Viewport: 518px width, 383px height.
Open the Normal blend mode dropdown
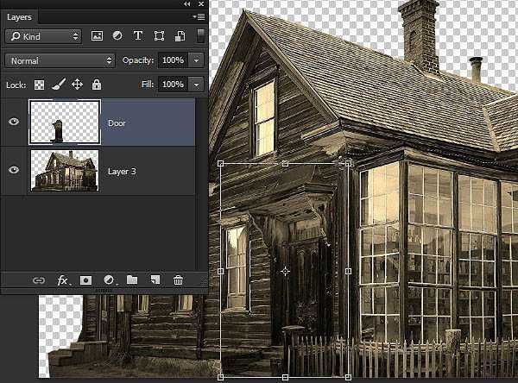59,60
